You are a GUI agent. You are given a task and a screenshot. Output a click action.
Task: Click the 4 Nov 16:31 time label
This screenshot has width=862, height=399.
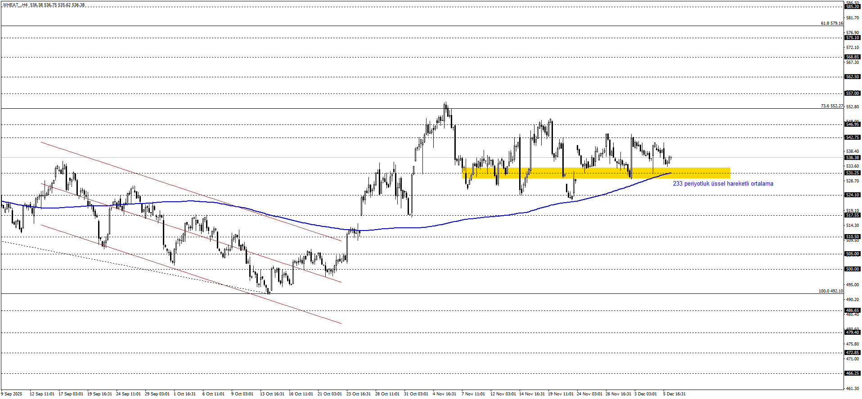pos(444,394)
